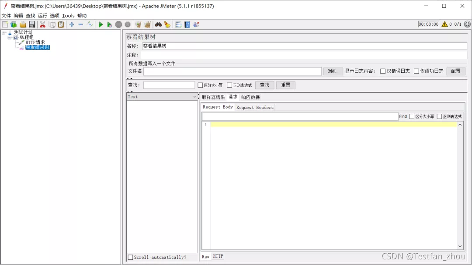Click Start no pauses icon
Image resolution: width=472 pixels, height=265 pixels.
tap(110, 24)
